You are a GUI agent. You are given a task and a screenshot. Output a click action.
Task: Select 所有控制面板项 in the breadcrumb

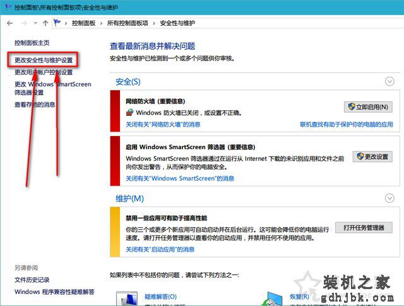coord(128,23)
